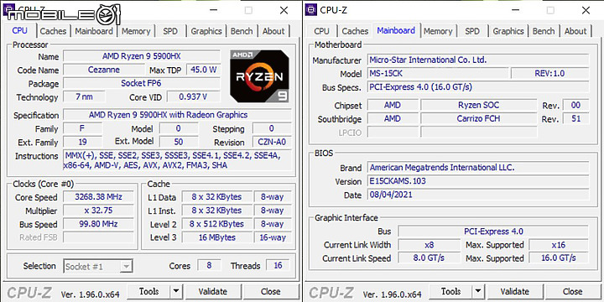Click active Mainboard tab in right window
The width and height of the screenshot is (604, 302).
click(x=396, y=30)
